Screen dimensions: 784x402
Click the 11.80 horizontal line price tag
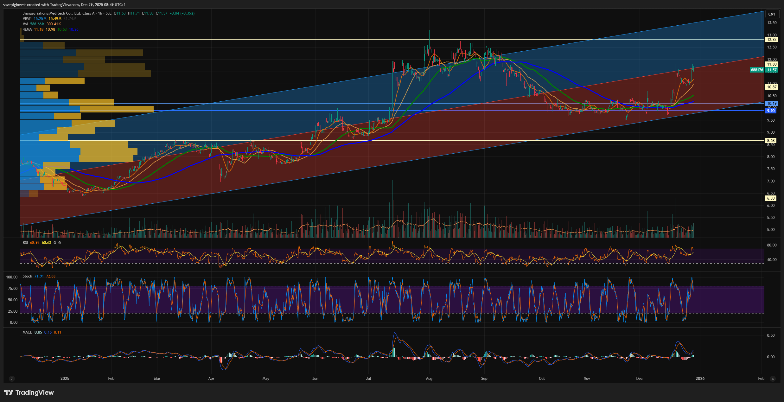pyautogui.click(x=771, y=64)
